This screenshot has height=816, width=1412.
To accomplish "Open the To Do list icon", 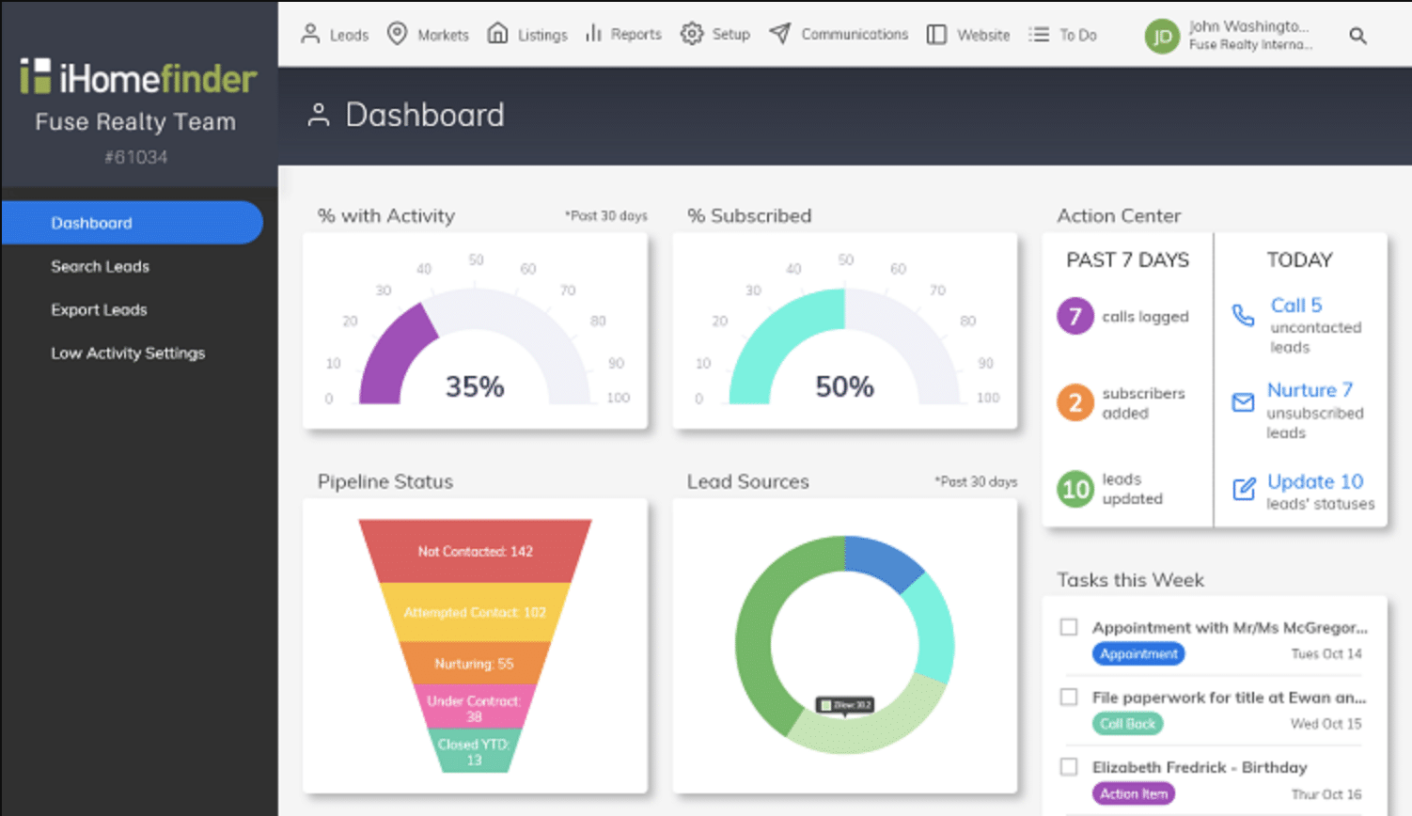I will [1039, 35].
